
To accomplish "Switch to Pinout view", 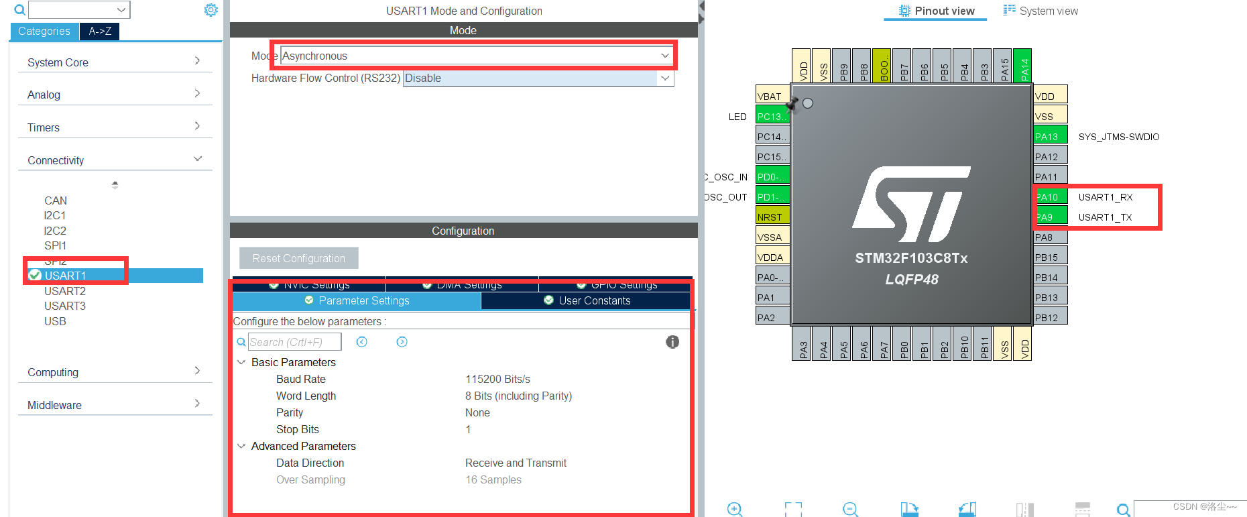I will [x=936, y=11].
